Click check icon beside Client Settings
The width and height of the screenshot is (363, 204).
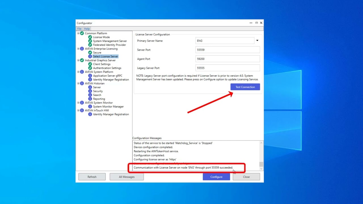pos(90,64)
